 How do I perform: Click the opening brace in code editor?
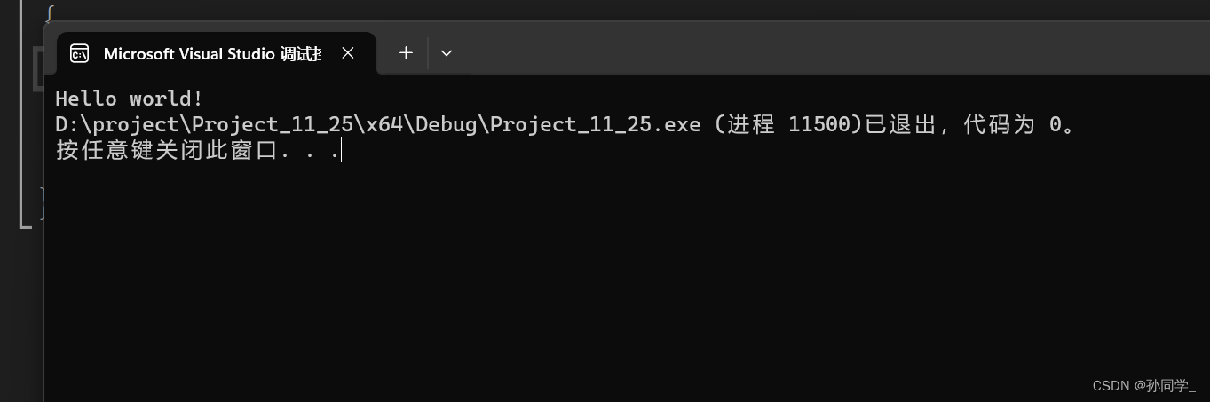coord(49,12)
